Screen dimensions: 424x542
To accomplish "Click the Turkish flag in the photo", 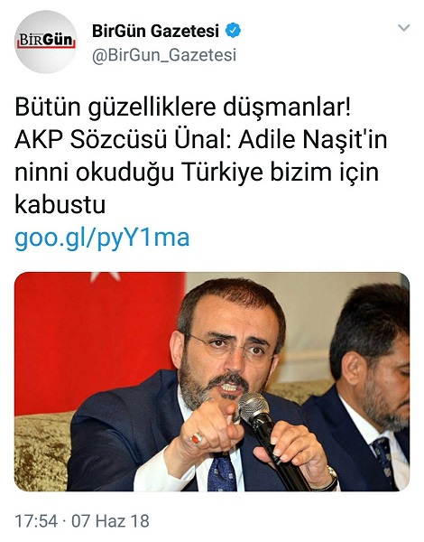I will (x=98, y=342).
